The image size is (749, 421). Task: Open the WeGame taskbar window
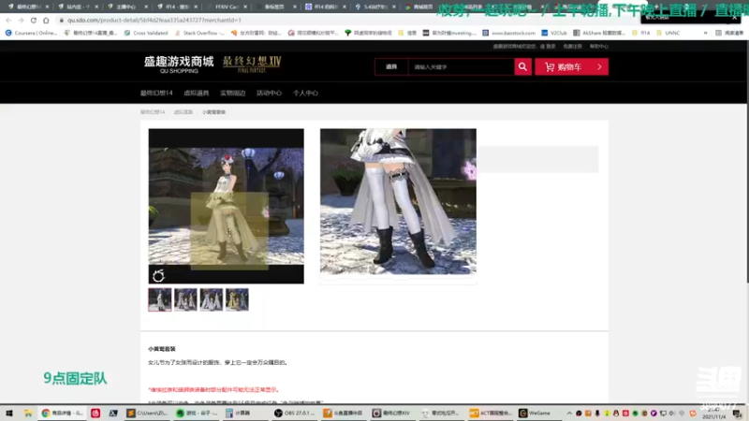536,413
